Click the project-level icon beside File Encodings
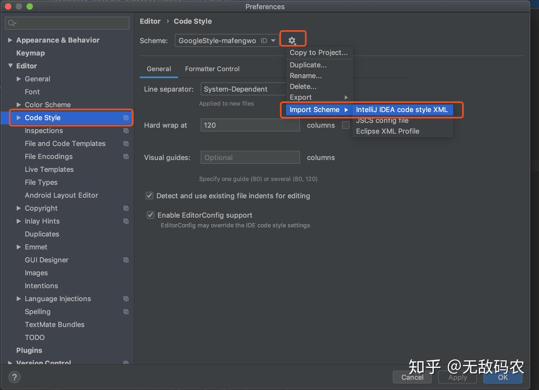539x390 pixels. pyautogui.click(x=126, y=156)
